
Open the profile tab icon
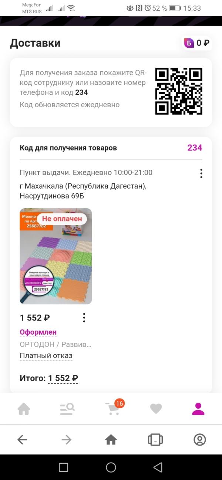(x=198, y=409)
